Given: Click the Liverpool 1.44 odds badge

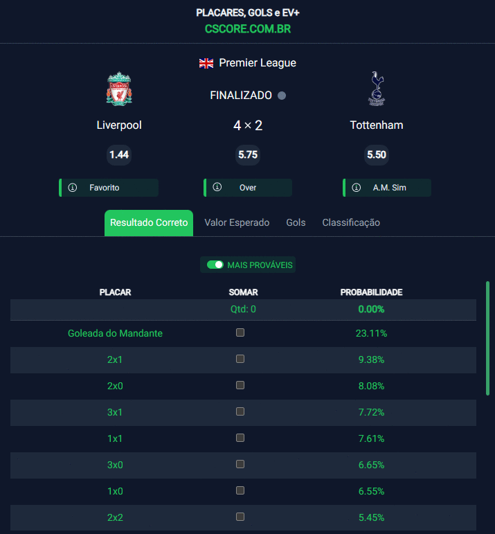Looking at the screenshot, I should click(x=119, y=154).
